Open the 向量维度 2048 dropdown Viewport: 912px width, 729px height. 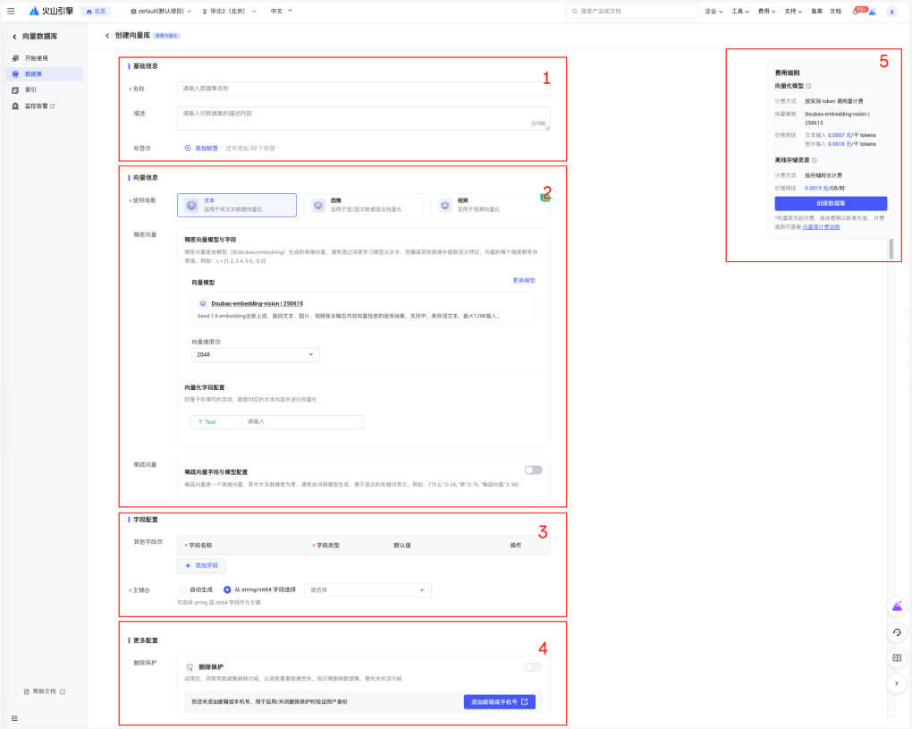[255, 355]
